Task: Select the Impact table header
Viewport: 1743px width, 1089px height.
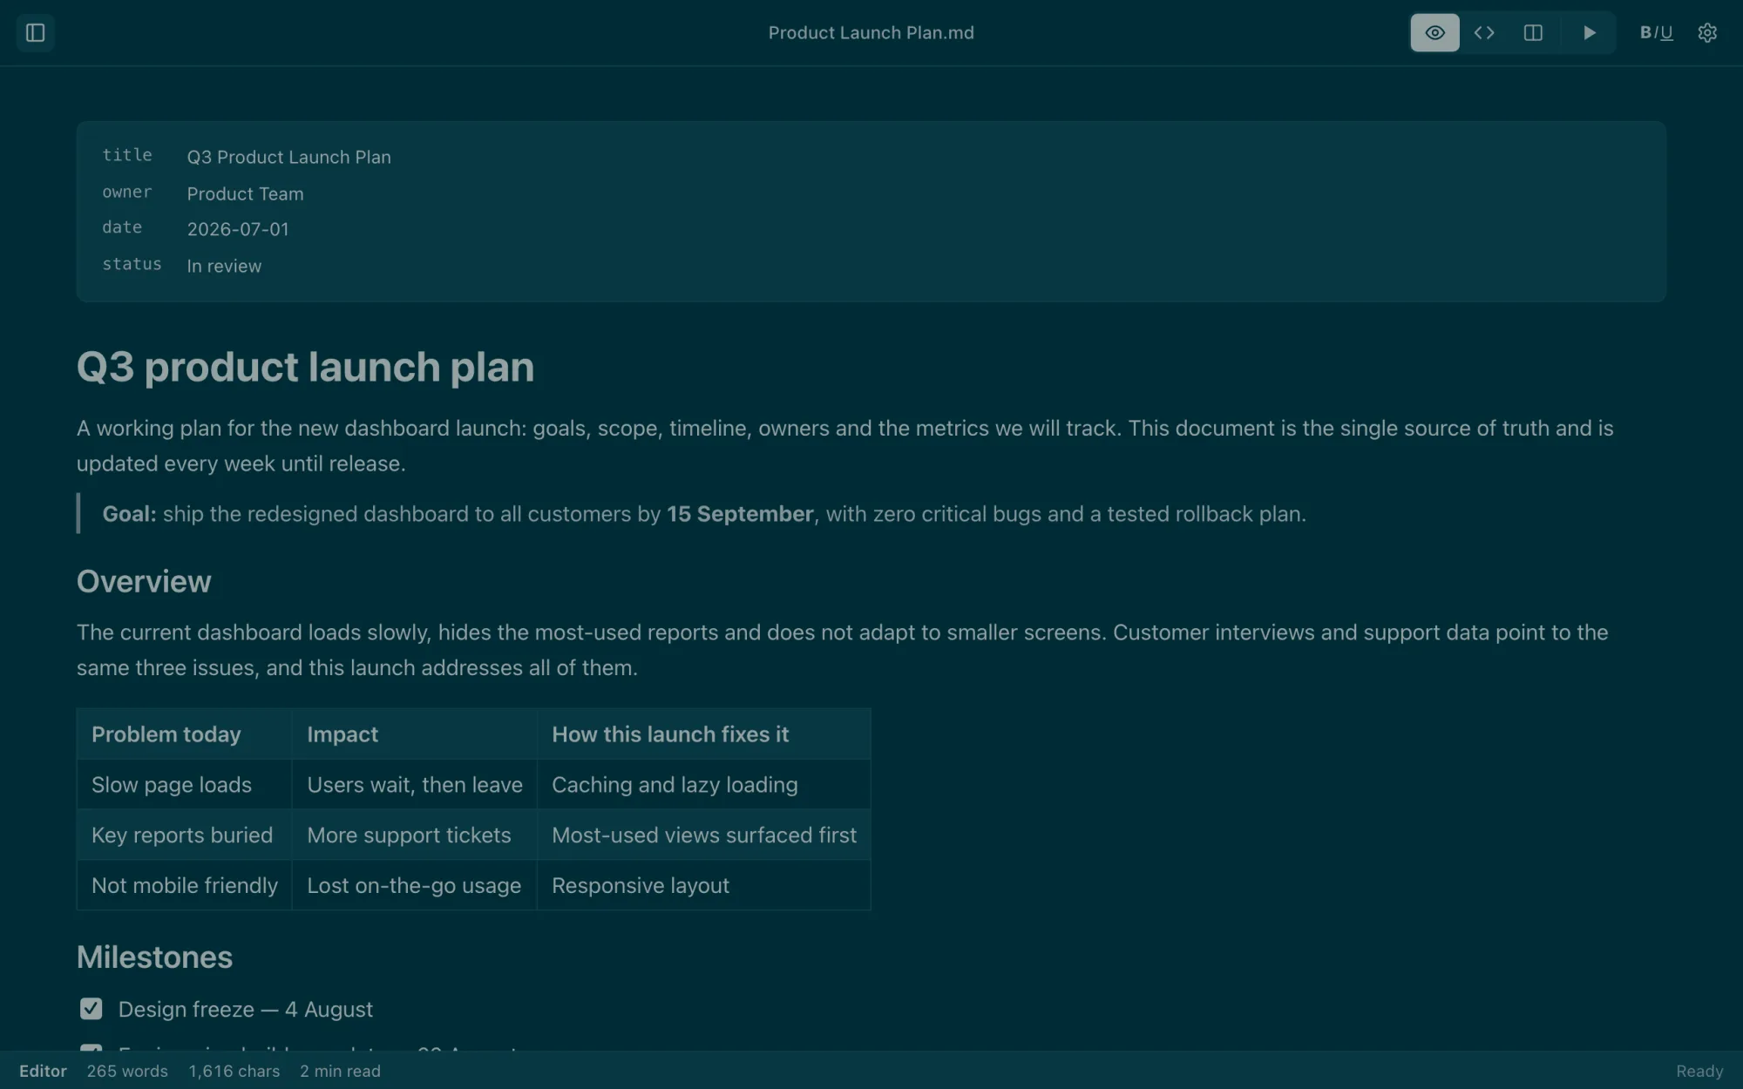Action: (414, 734)
